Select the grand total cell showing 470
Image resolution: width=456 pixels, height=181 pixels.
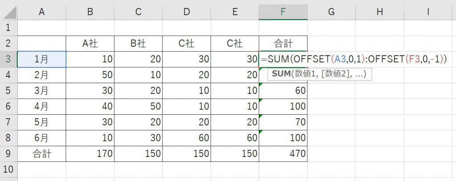(x=283, y=154)
